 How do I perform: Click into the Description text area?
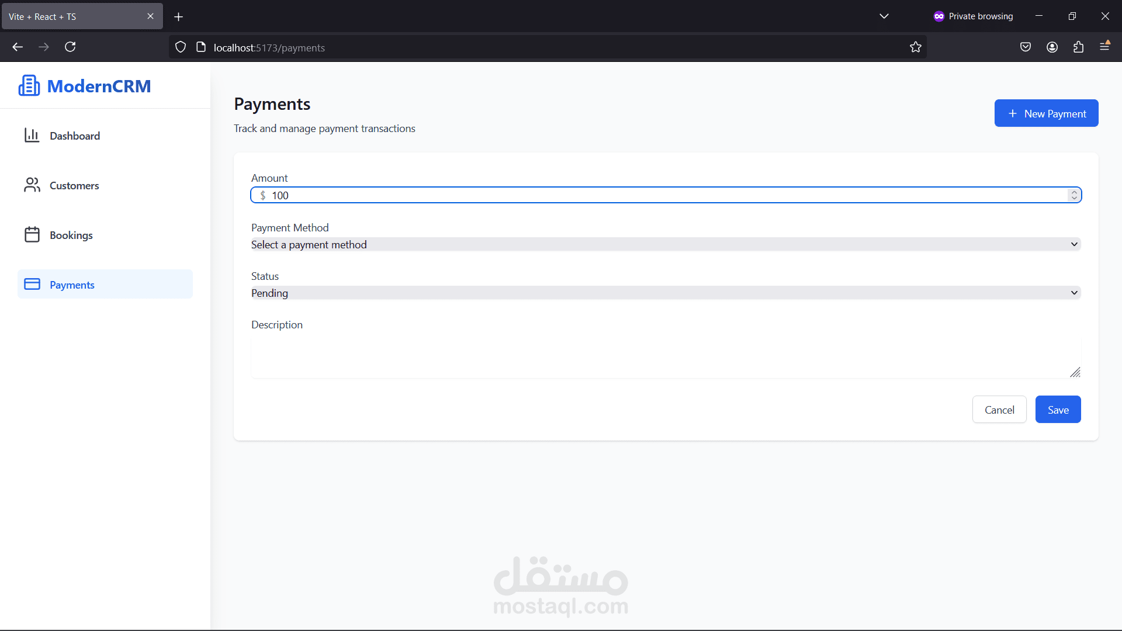[x=666, y=358]
